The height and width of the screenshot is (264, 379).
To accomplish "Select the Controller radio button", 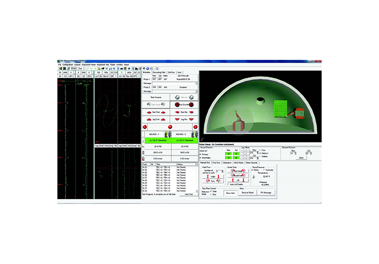I will point(264,170).
